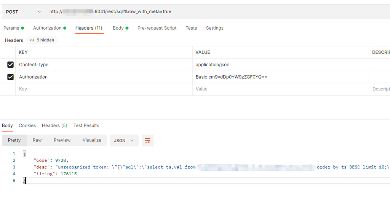Open the Test Results tab
The image size is (390, 219).
click(86, 125)
